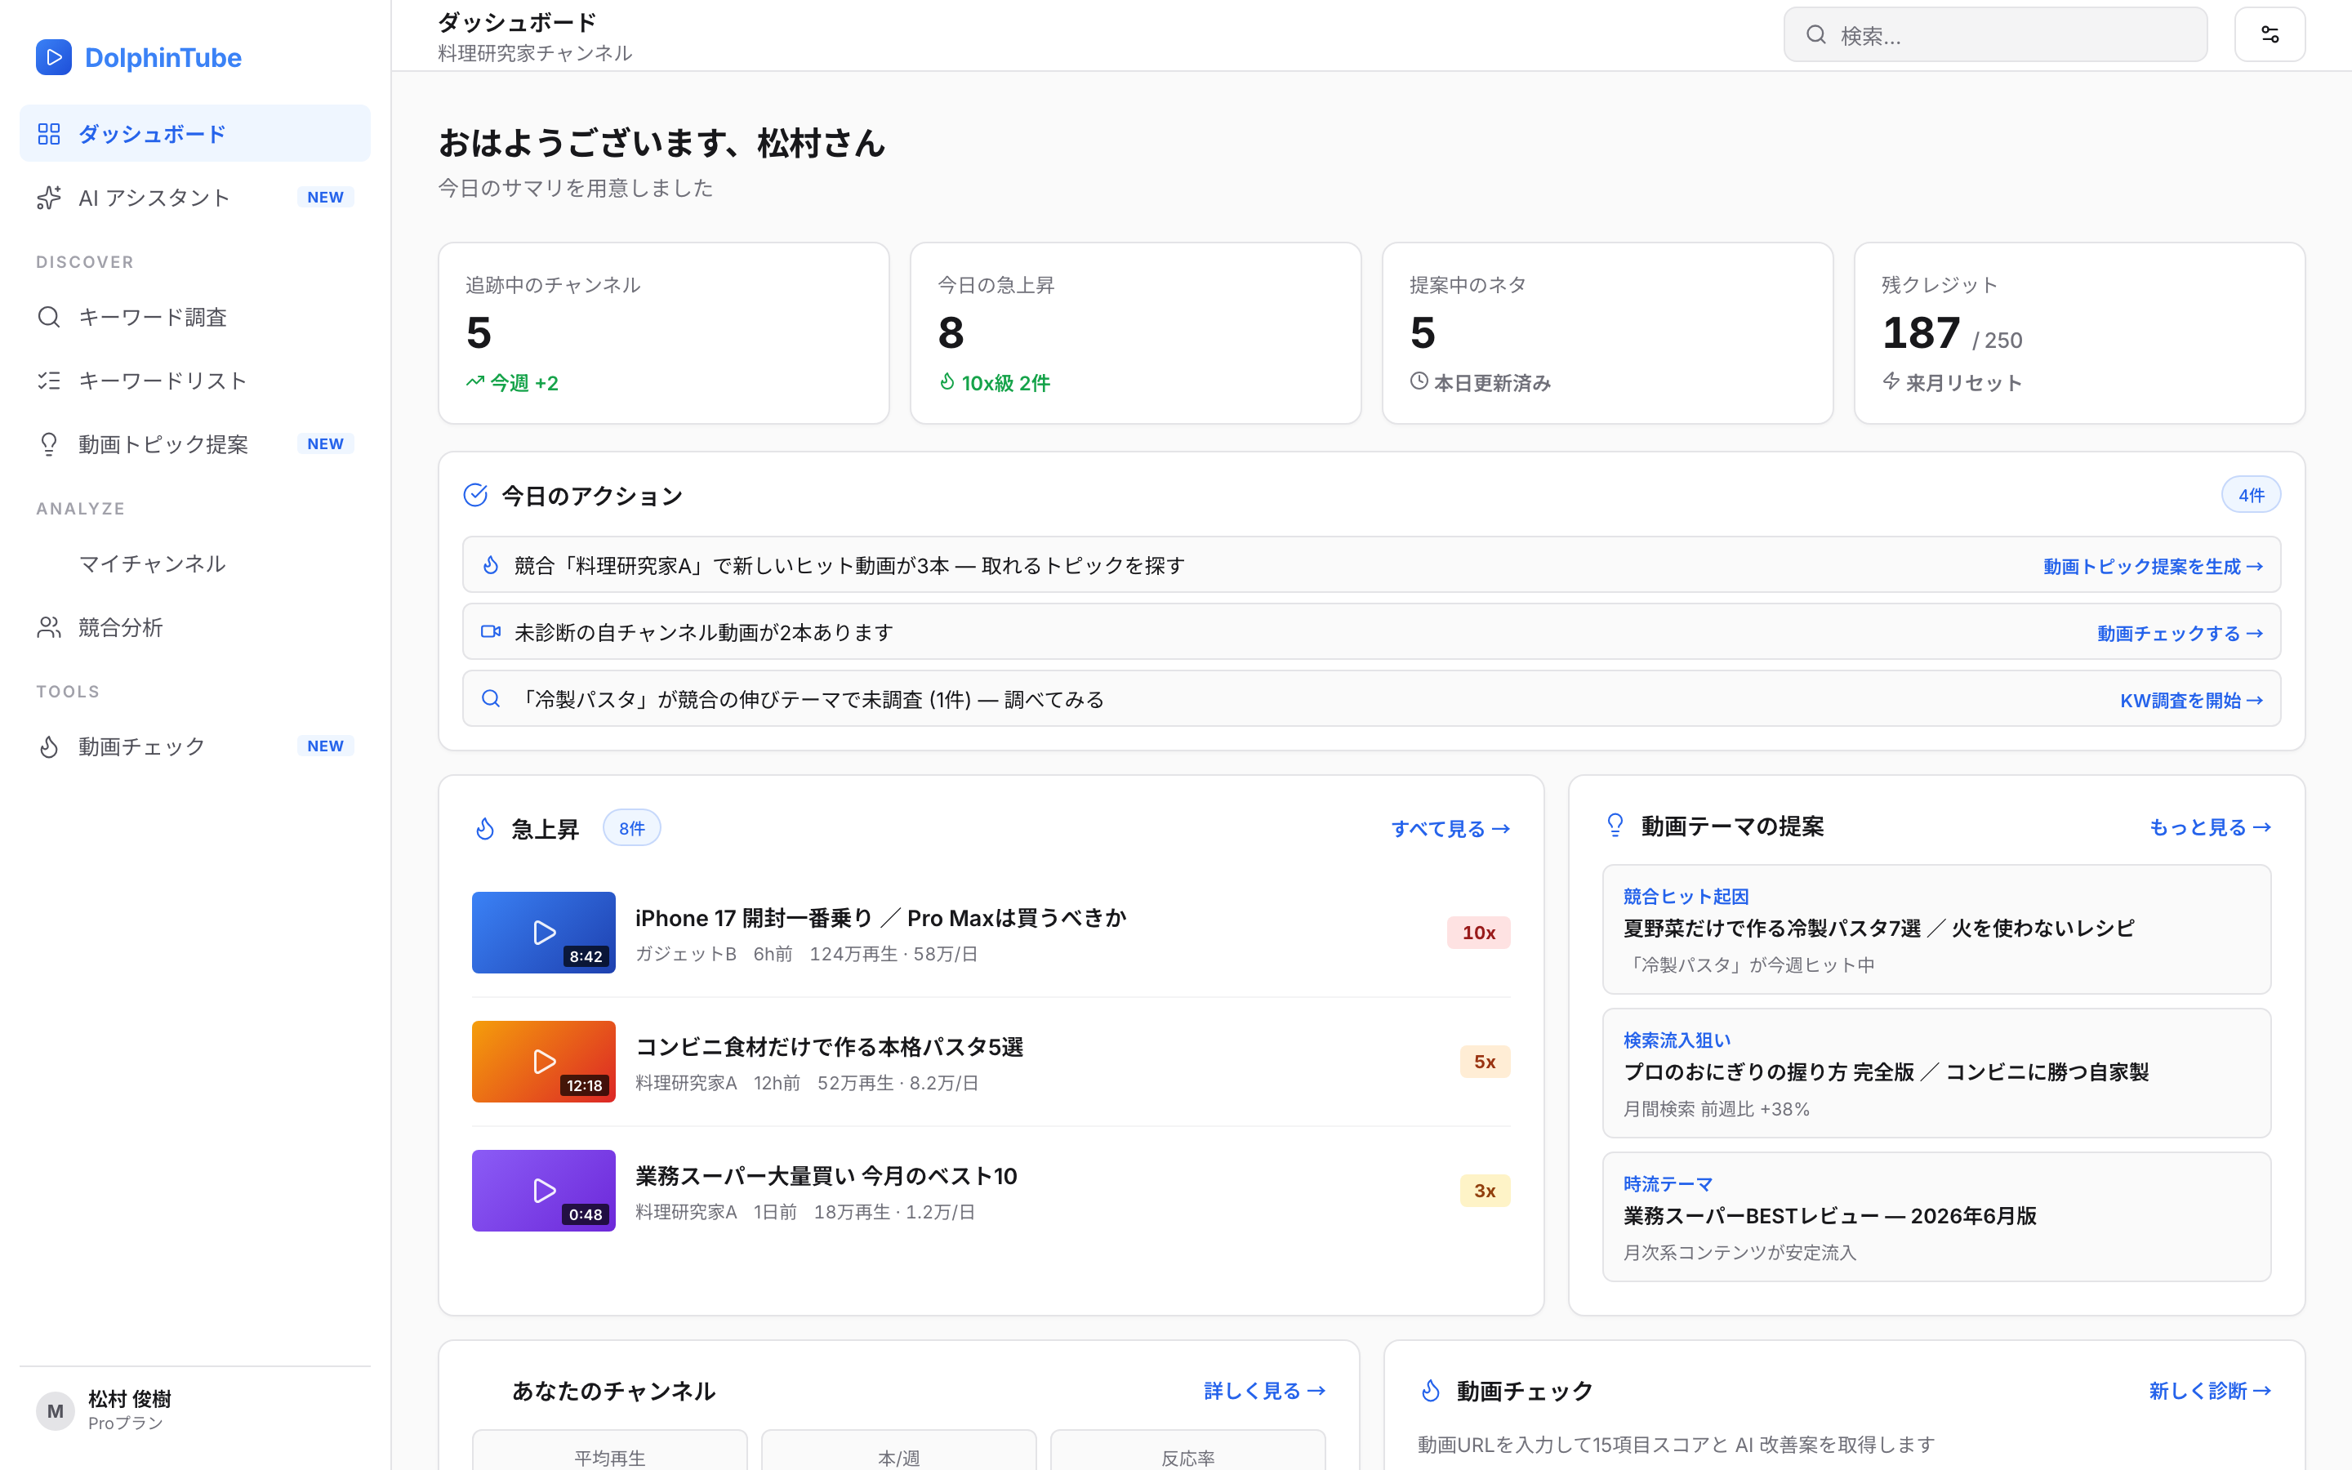2352x1470 pixels.
Task: Open 競合分析 in the sidebar
Action: coord(194,627)
